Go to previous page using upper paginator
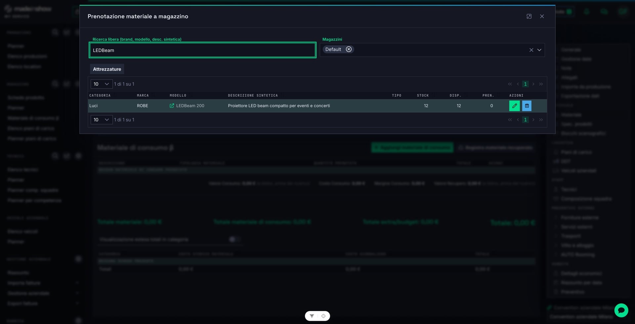635x324 pixels. pyautogui.click(x=518, y=84)
